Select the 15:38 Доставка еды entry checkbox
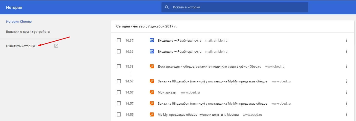 pos(119,67)
